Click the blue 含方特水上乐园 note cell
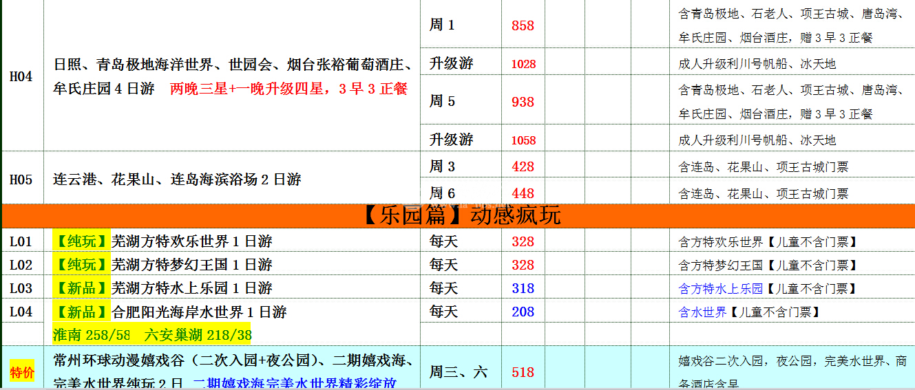 tap(721, 288)
